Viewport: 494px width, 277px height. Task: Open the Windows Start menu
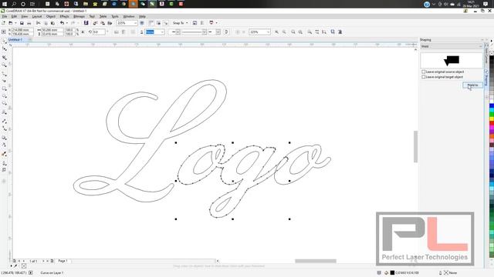pyautogui.click(x=5, y=4)
